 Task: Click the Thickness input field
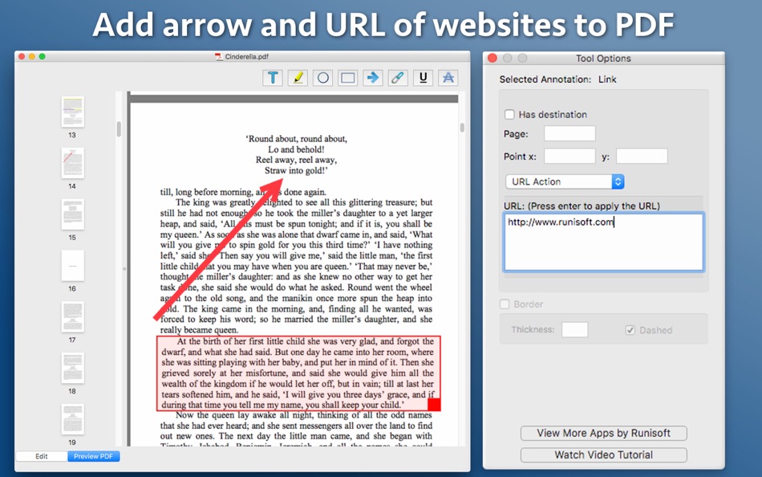click(575, 329)
